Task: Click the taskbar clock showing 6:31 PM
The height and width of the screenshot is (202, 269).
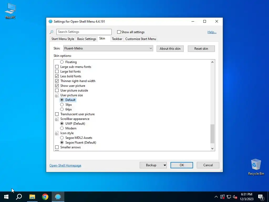Action: pyautogui.click(x=246, y=197)
